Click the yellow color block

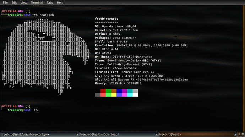tap(114, 95)
